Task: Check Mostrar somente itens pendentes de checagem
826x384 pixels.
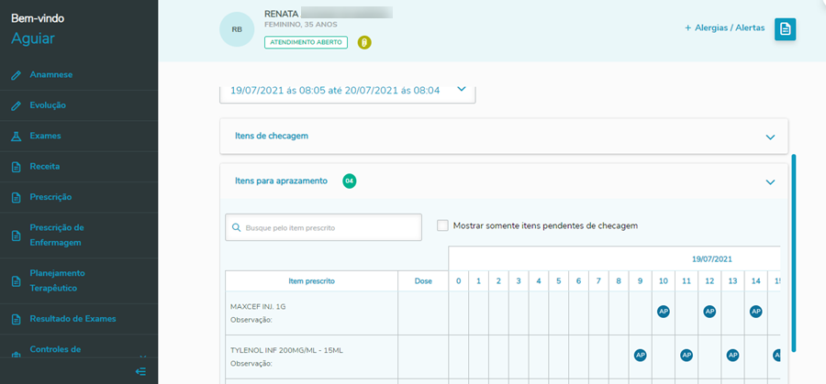Action: [442, 225]
